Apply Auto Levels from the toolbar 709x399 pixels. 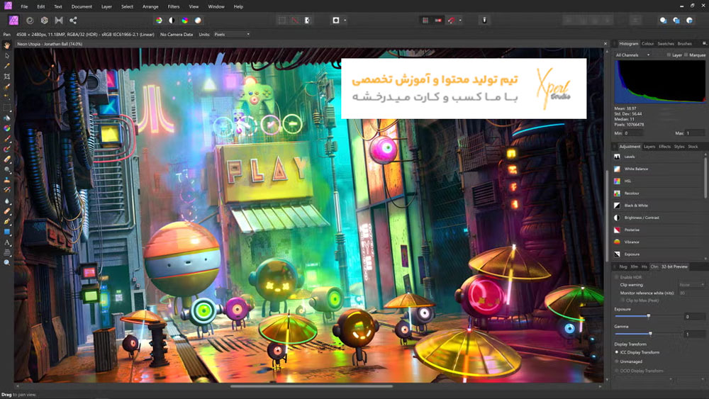pos(159,21)
